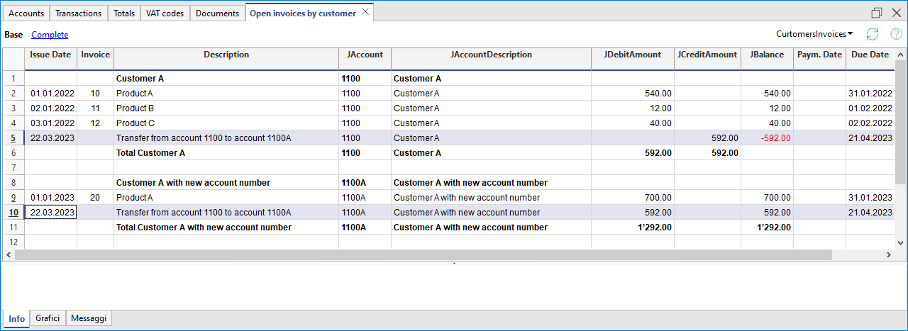This screenshot has width=908, height=331.
Task: Go to the VAT codes tab
Action: click(165, 13)
